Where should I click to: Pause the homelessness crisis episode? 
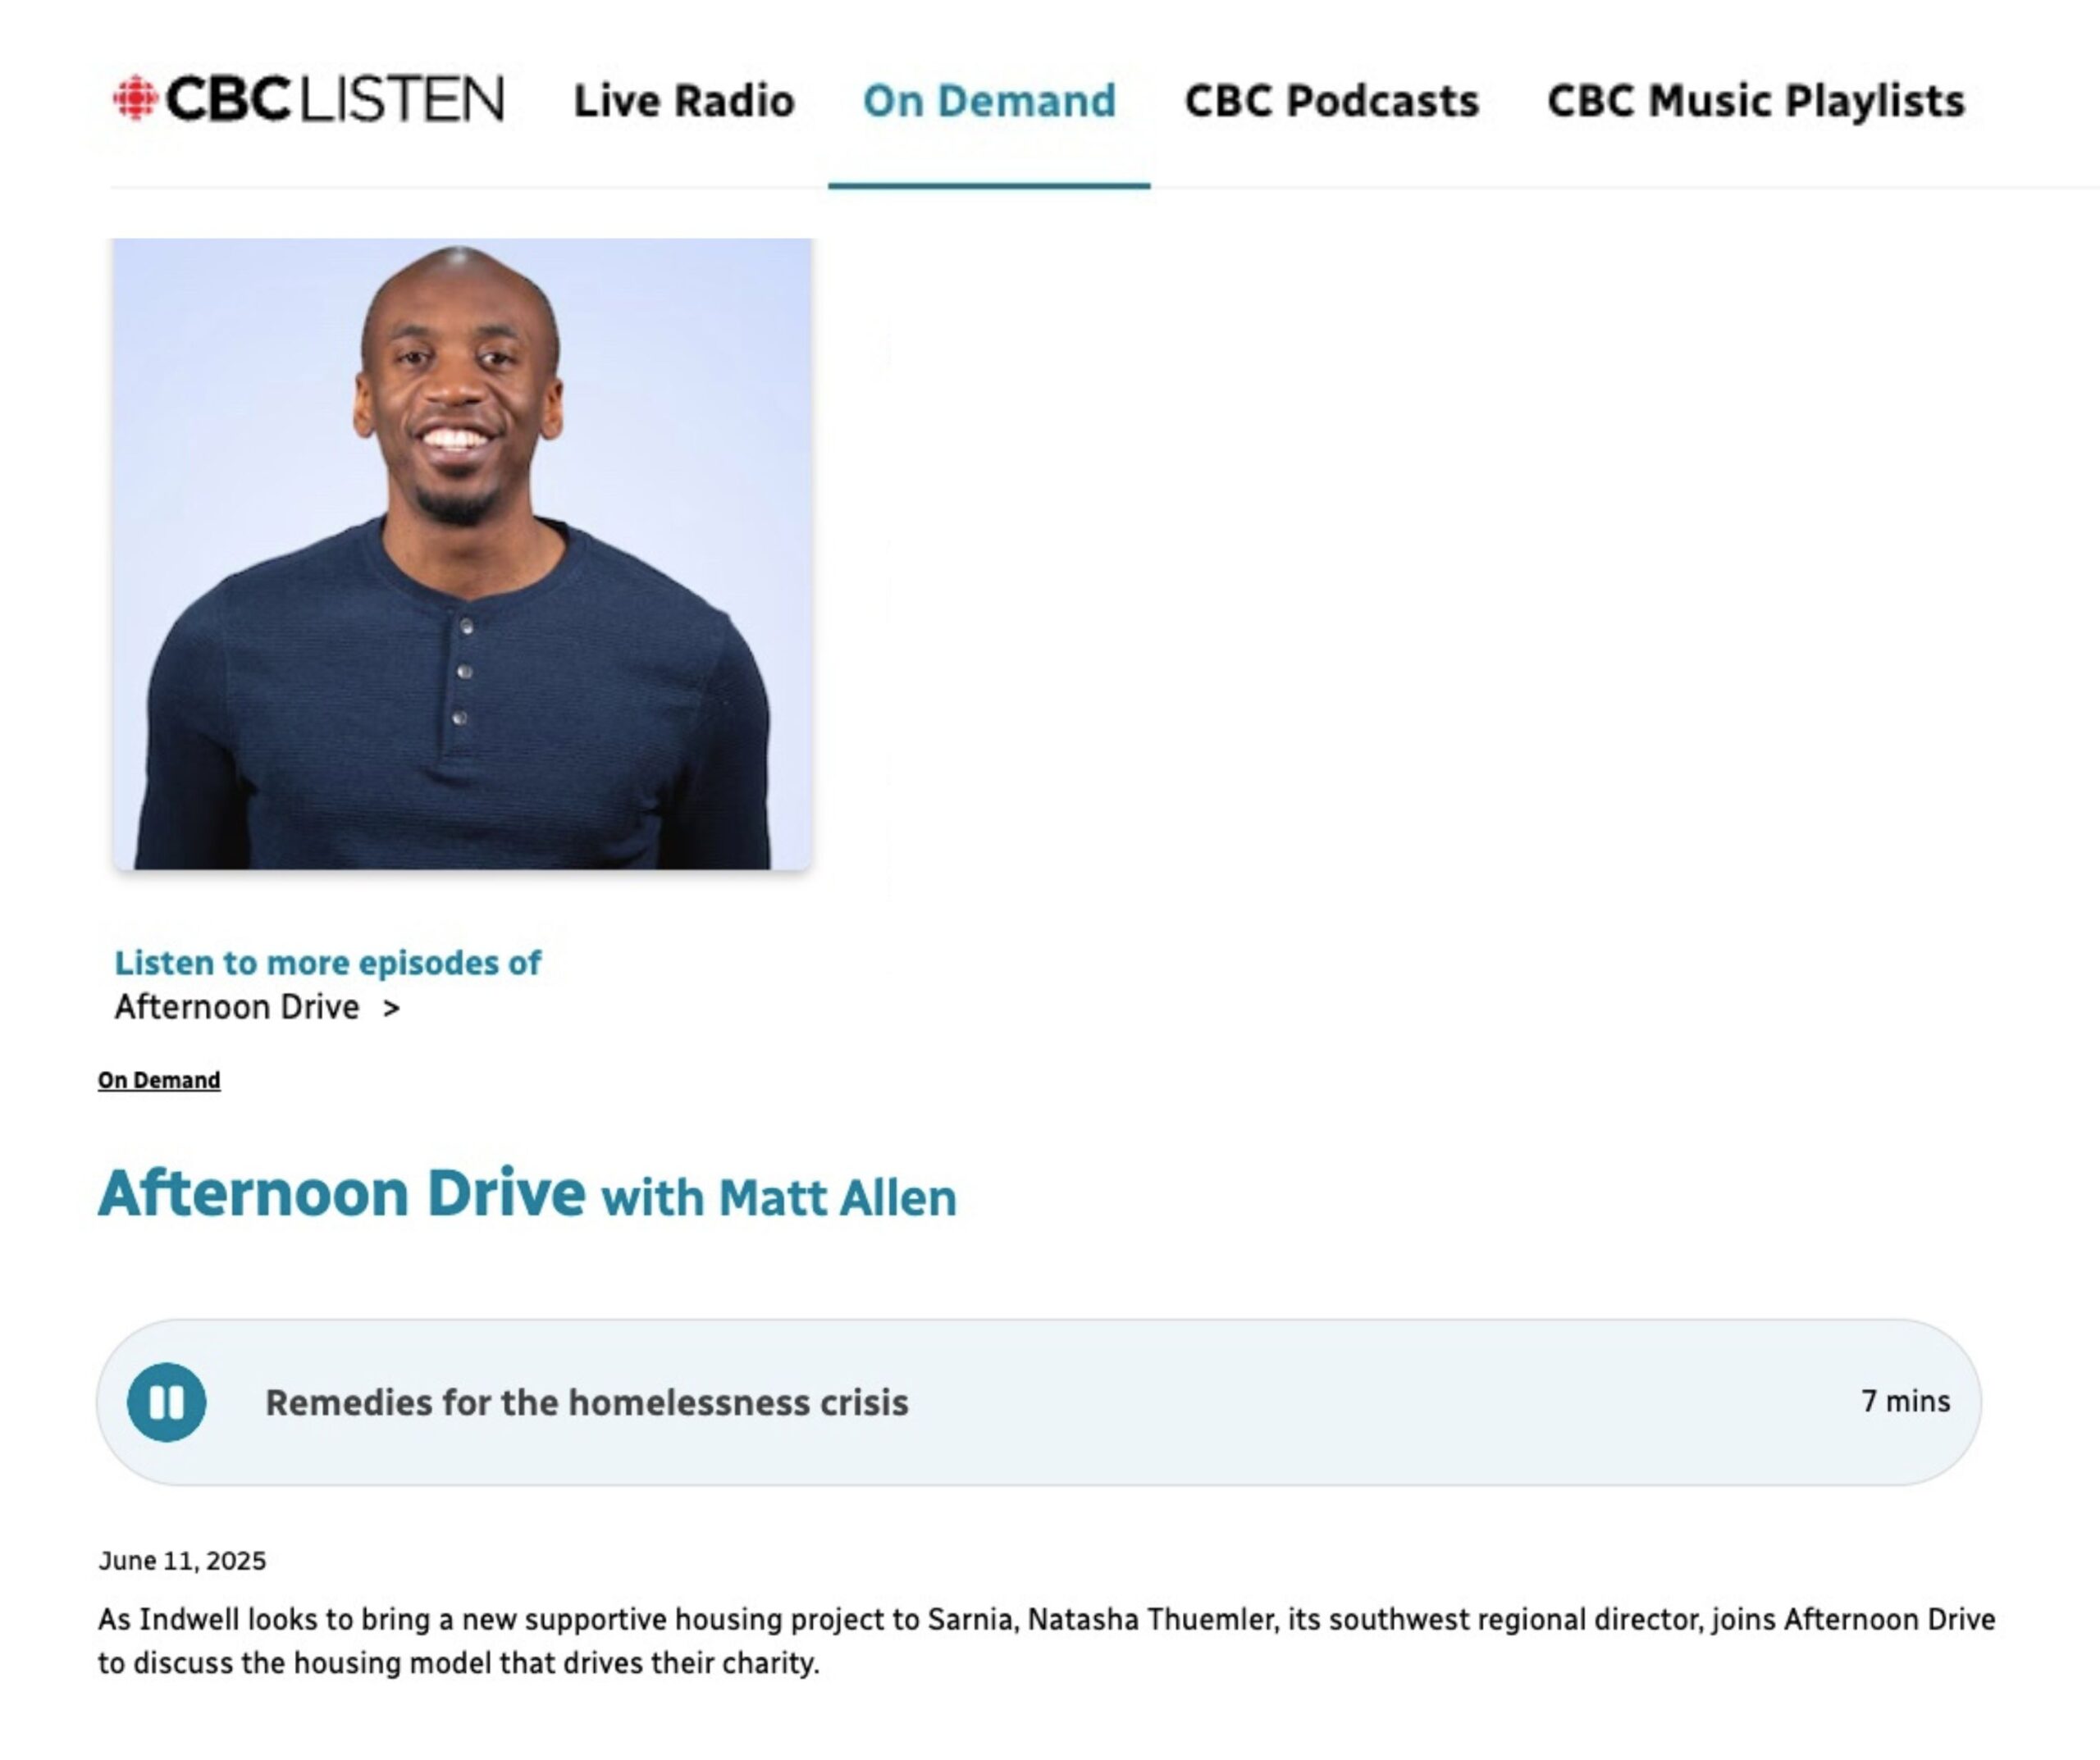tap(167, 1402)
